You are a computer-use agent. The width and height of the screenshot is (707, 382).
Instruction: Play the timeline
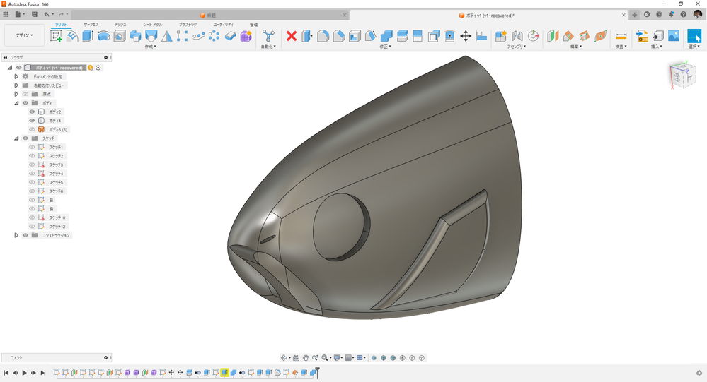24,373
